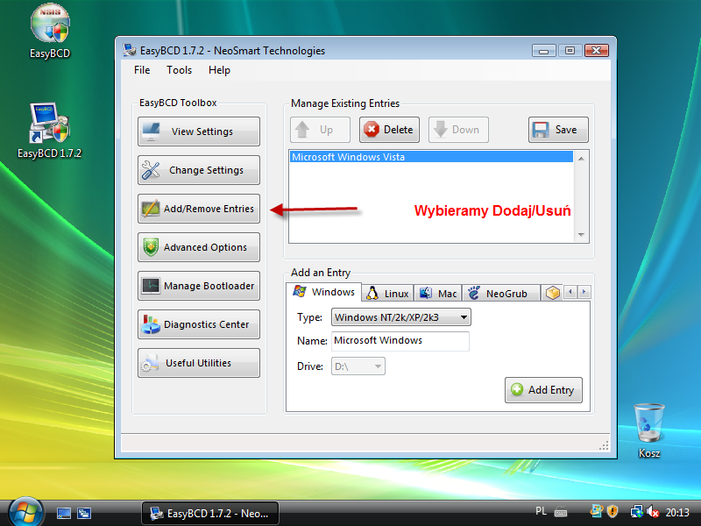Image resolution: width=701 pixels, height=526 pixels.
Task: Click the PL language indicator
Action: click(541, 511)
